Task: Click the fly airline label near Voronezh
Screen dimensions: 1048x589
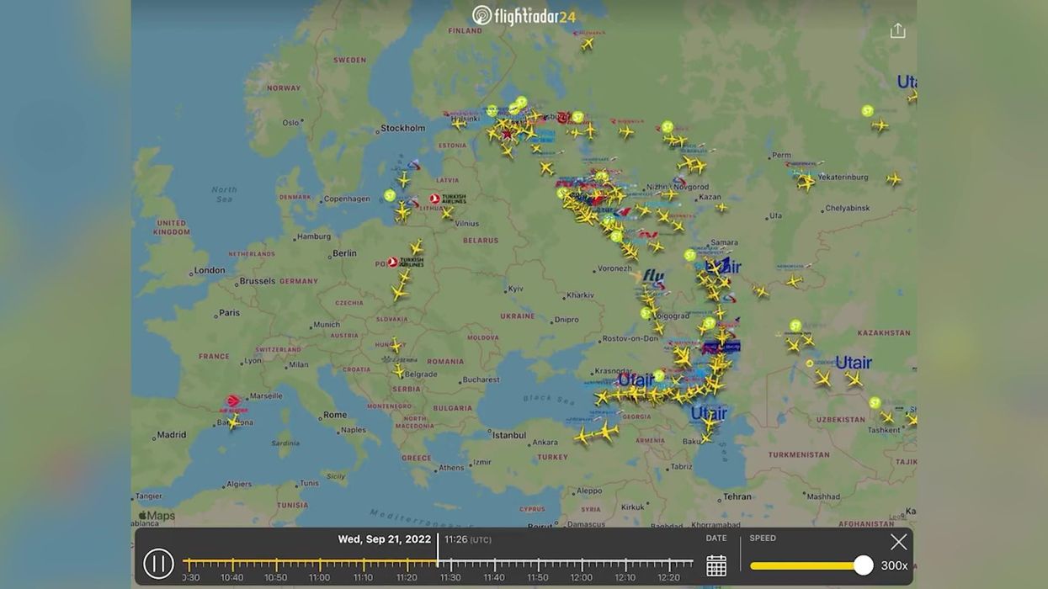Action: pos(653,276)
